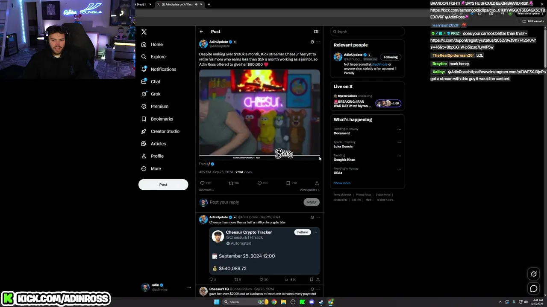Click the repost icon with 218 count

click(x=231, y=183)
